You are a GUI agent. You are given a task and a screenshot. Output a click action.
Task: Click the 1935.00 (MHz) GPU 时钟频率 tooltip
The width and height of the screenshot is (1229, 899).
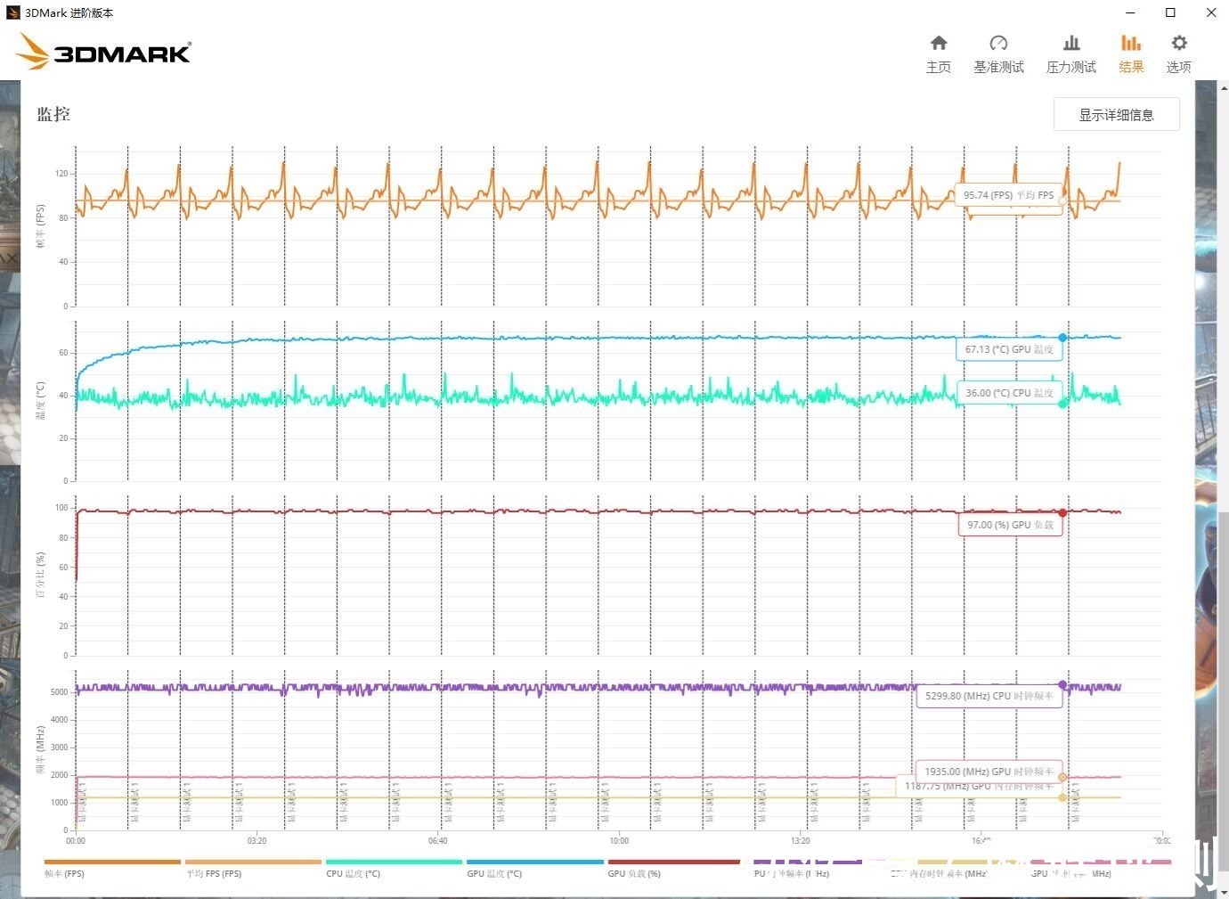click(989, 772)
